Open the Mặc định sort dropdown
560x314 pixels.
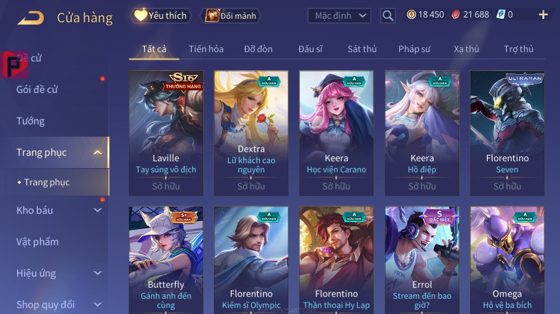pyautogui.click(x=339, y=16)
